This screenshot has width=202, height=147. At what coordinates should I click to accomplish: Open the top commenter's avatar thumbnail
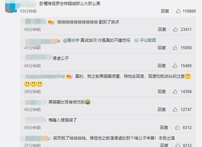tap(11, 6)
